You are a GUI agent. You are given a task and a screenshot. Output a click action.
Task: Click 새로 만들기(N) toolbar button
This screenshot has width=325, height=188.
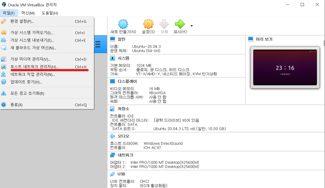click(x=123, y=26)
